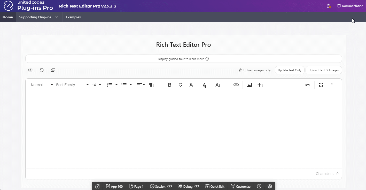
Task: Open the editor's vertical three-dot menu
Action: (332, 85)
